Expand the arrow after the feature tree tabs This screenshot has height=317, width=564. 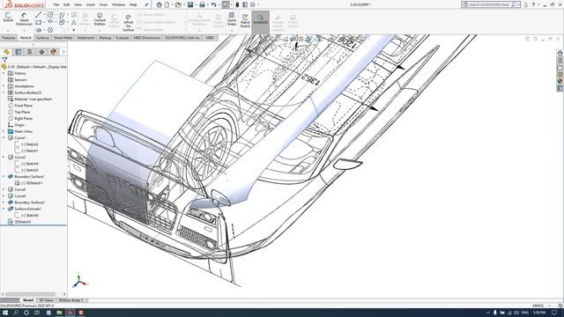tap(63, 52)
